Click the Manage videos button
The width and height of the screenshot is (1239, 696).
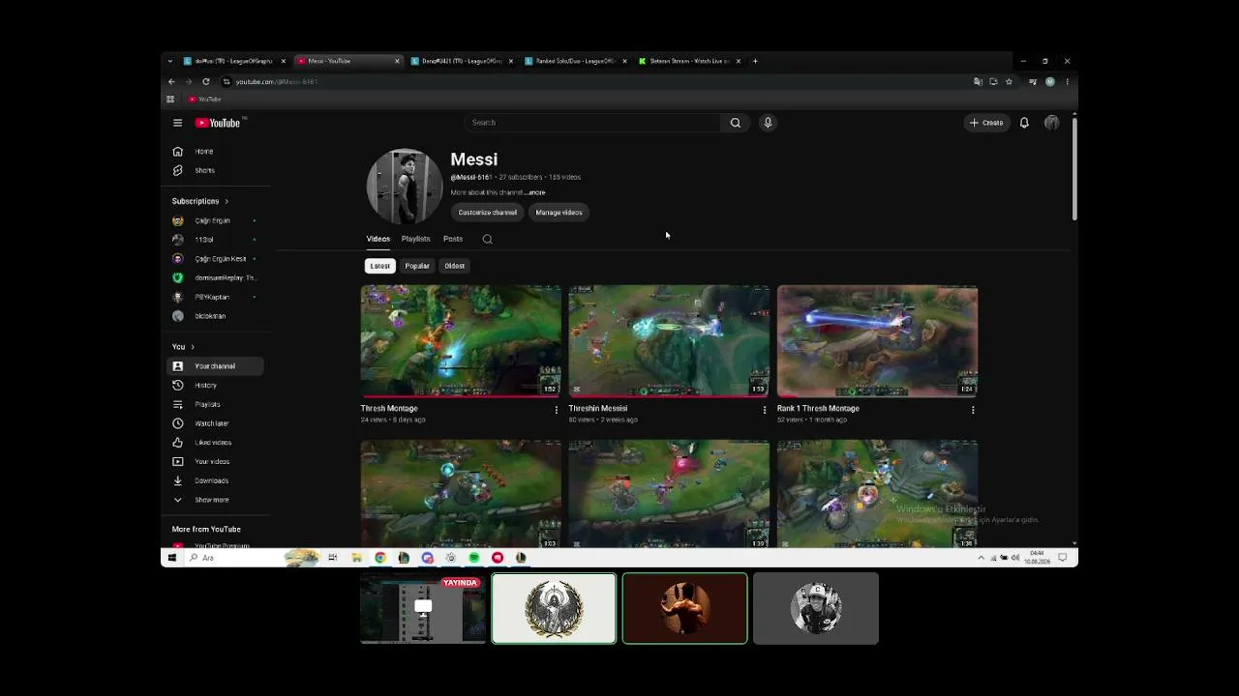559,213
